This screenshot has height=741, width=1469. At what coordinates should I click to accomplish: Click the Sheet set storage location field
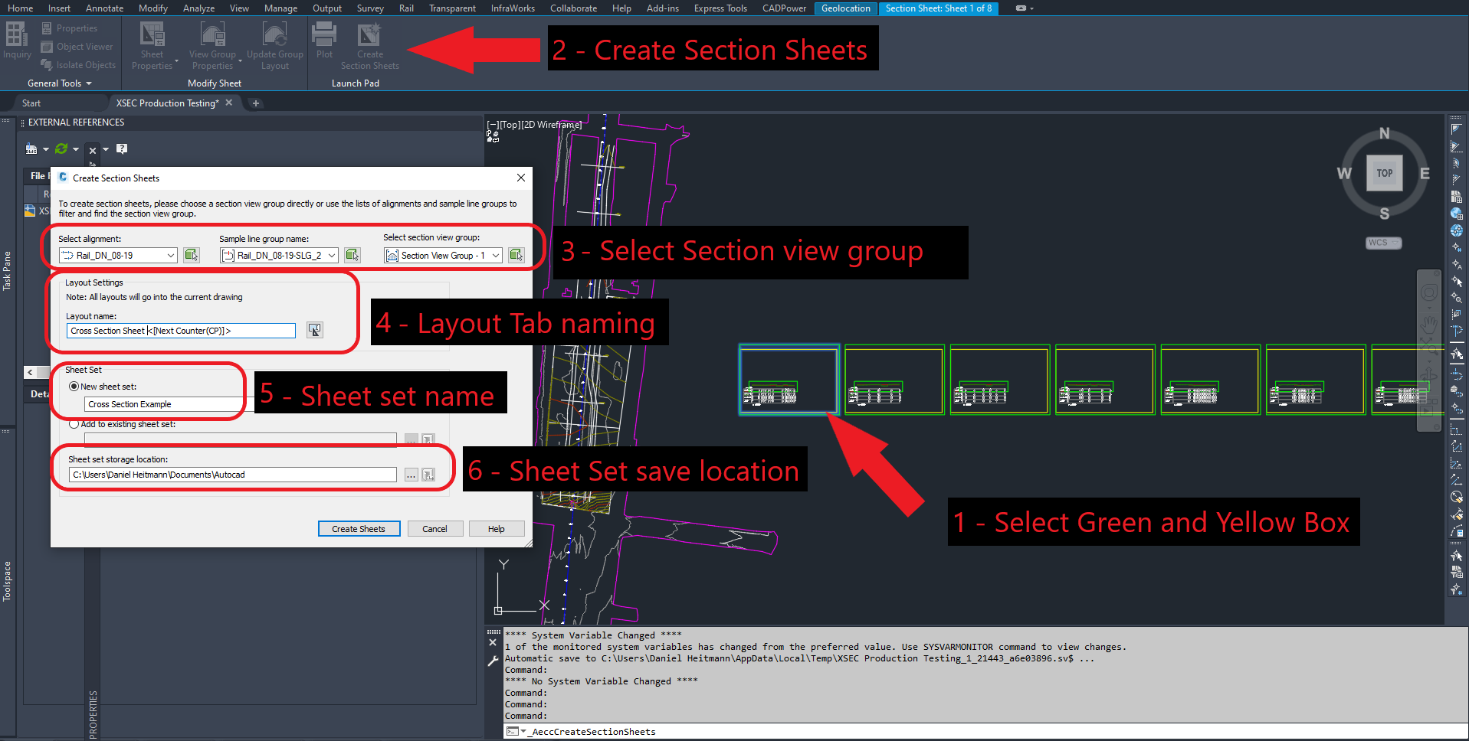point(233,475)
